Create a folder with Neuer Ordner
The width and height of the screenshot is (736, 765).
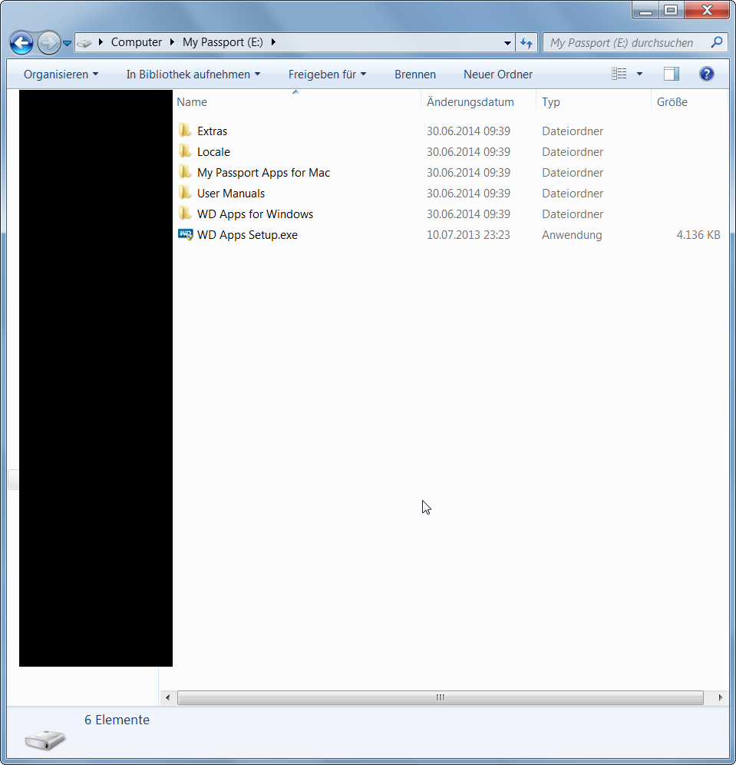(497, 74)
